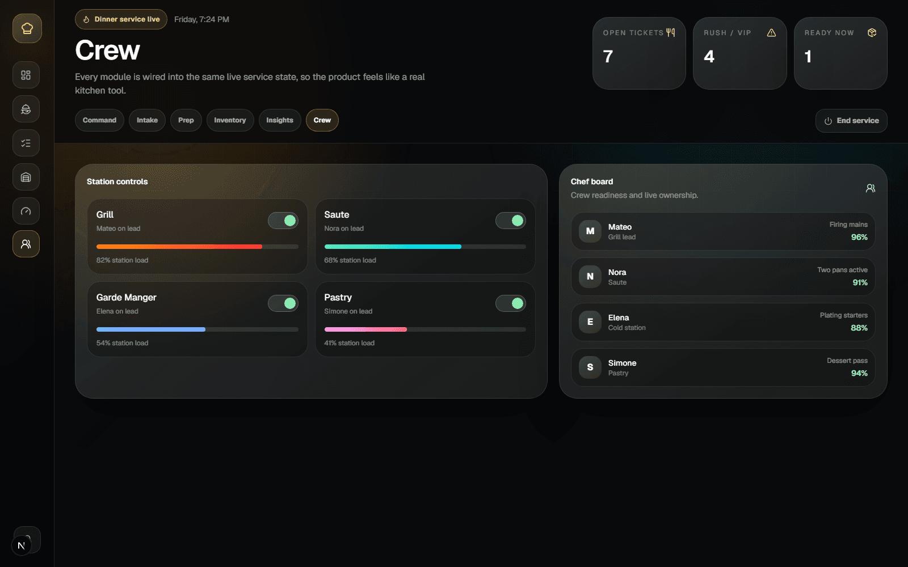Toggle the Grill station switch

click(x=283, y=221)
